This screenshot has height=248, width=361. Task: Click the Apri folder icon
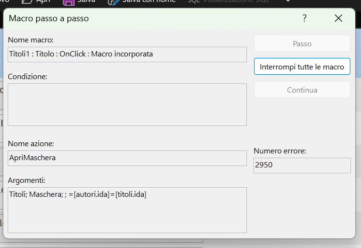tap(27, 2)
